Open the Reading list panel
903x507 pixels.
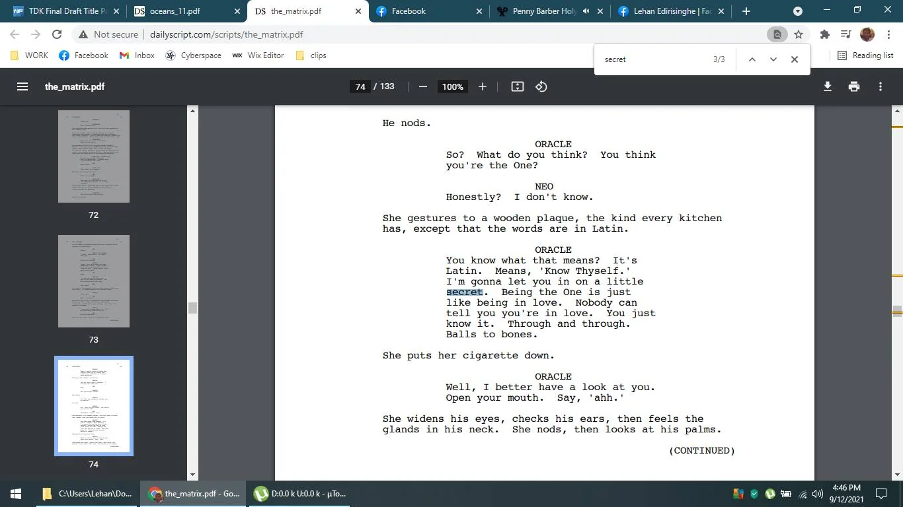coord(865,55)
